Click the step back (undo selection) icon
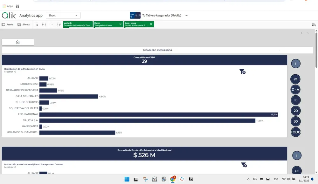The image size is (318, 184). (x=44, y=24)
